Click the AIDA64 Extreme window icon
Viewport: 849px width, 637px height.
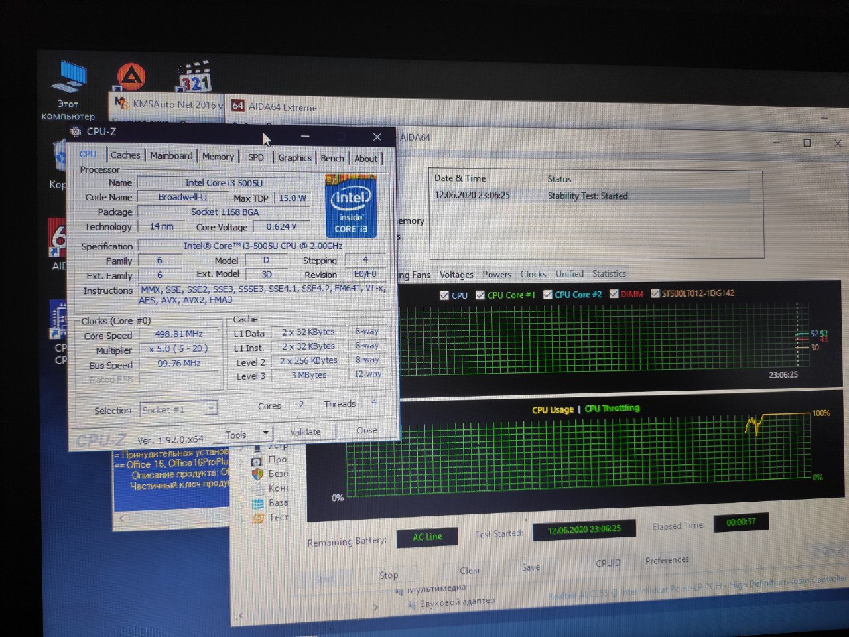[x=238, y=106]
